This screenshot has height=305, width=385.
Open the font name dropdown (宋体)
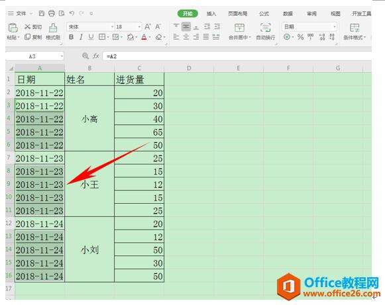coord(112,26)
